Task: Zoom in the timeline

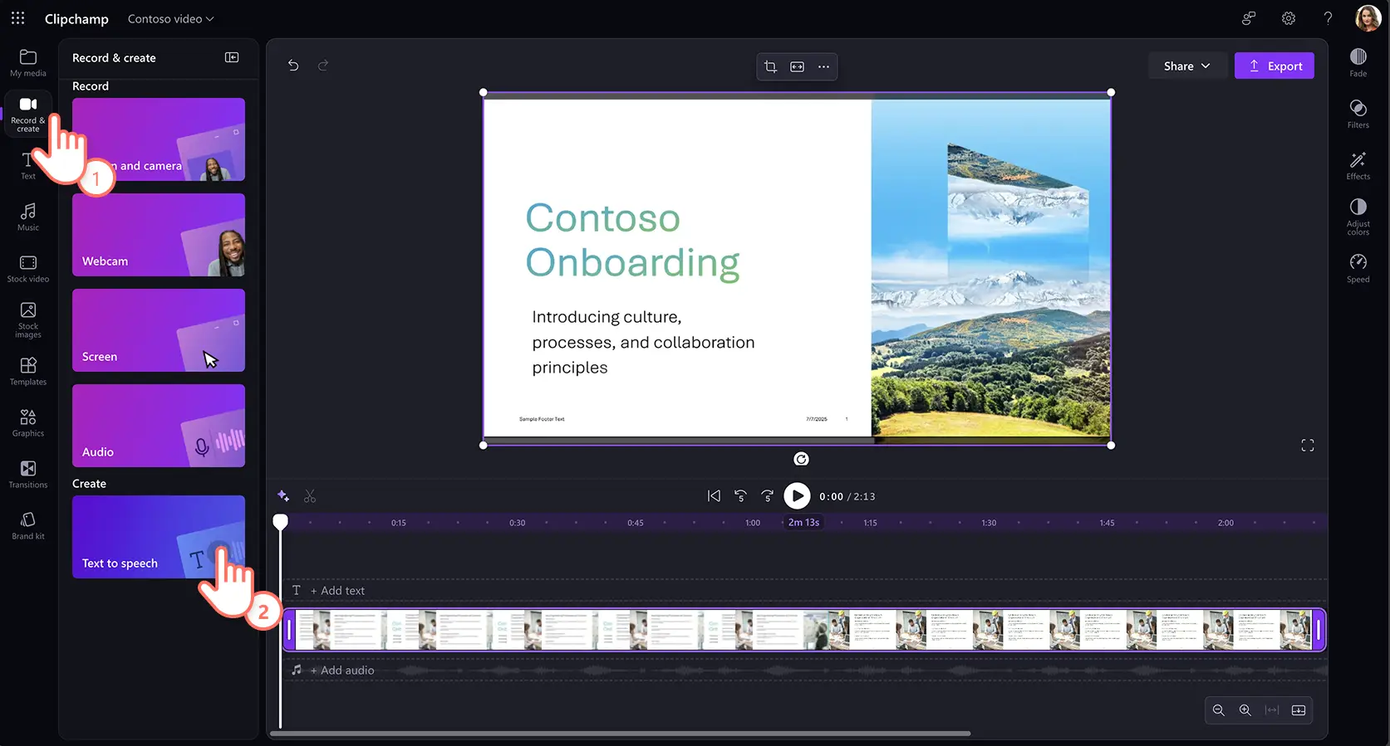Action: tap(1245, 710)
